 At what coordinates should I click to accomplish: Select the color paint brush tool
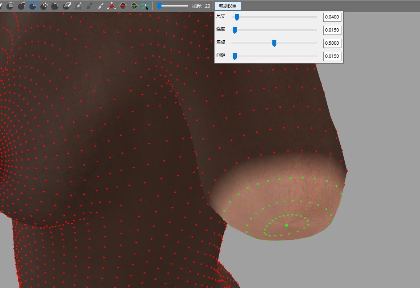89,6
